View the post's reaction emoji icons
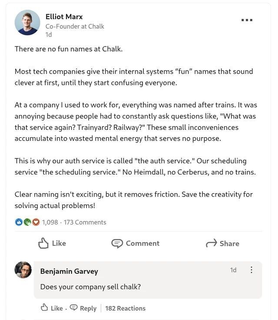This screenshot has width=278, height=320. pyautogui.click(x=27, y=222)
